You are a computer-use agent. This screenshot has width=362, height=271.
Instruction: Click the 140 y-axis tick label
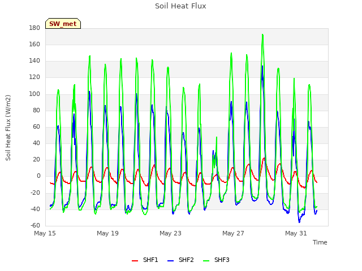point(35,61)
